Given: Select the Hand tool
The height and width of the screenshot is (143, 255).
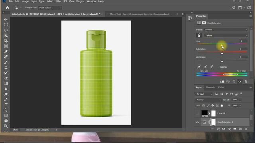Looking at the screenshot, I should [6, 121].
